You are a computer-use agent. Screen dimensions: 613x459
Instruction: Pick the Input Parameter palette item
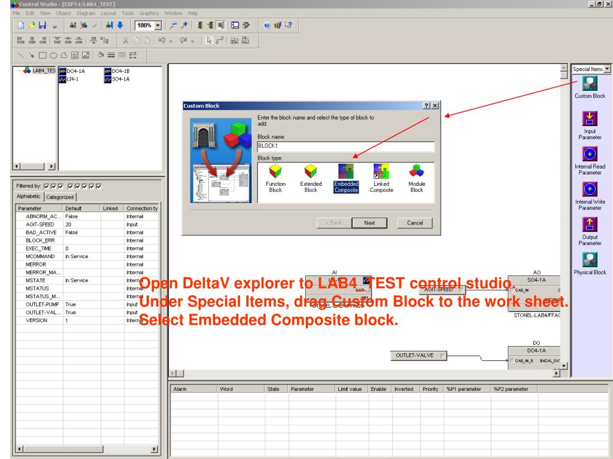590,126
